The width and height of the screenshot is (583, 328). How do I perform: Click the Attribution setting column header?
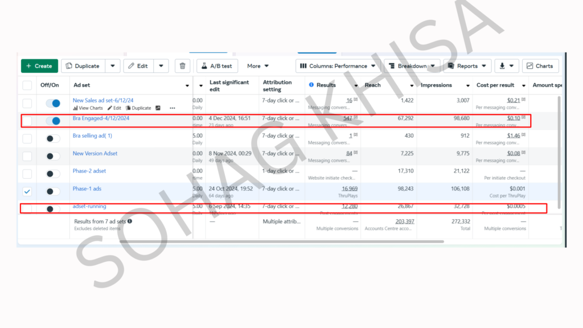point(277,85)
